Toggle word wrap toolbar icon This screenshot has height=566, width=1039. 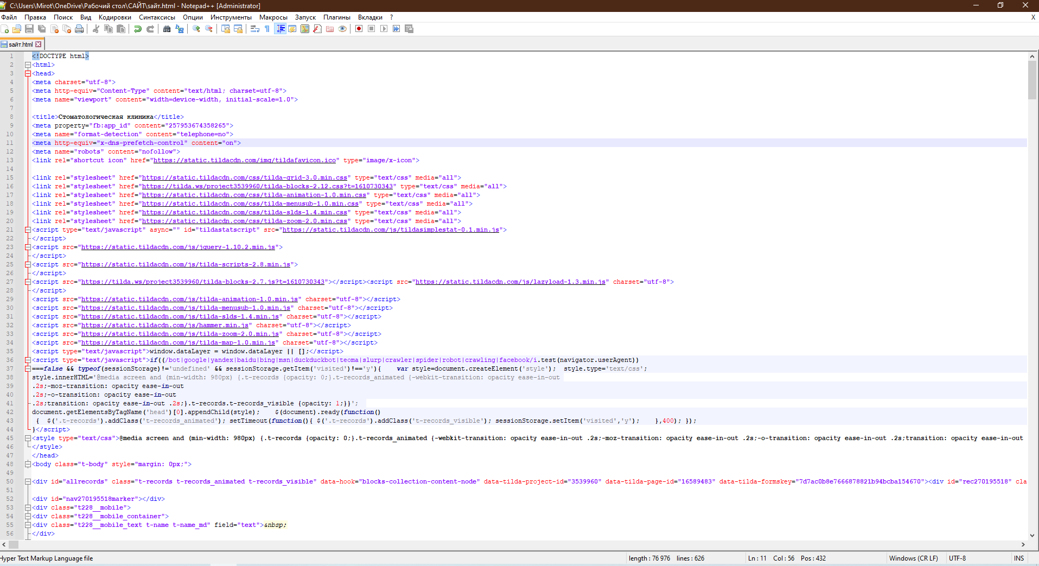[x=255, y=29]
